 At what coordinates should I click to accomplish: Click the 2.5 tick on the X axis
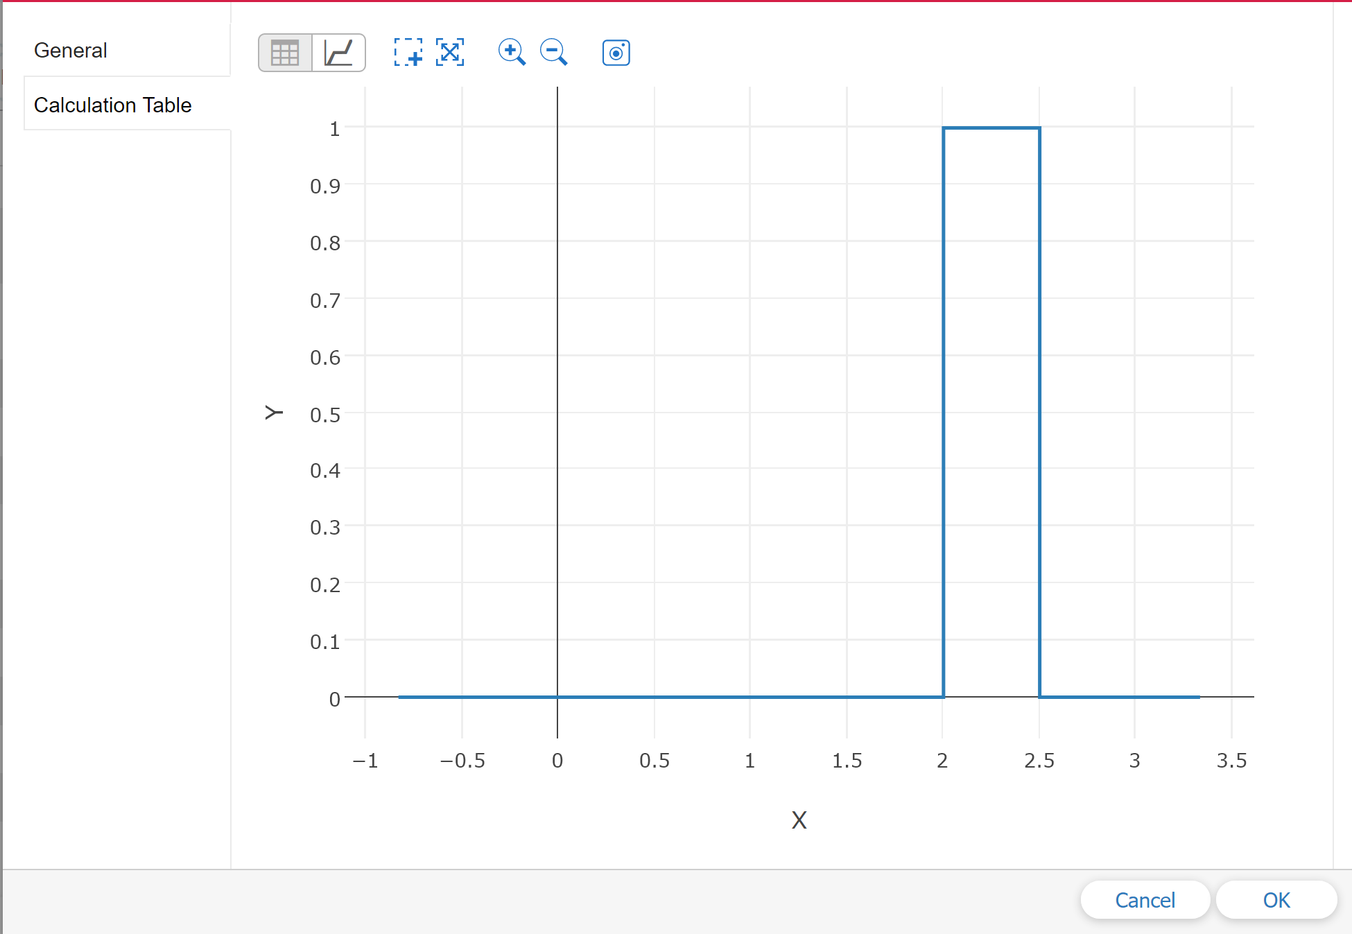[x=1039, y=761]
